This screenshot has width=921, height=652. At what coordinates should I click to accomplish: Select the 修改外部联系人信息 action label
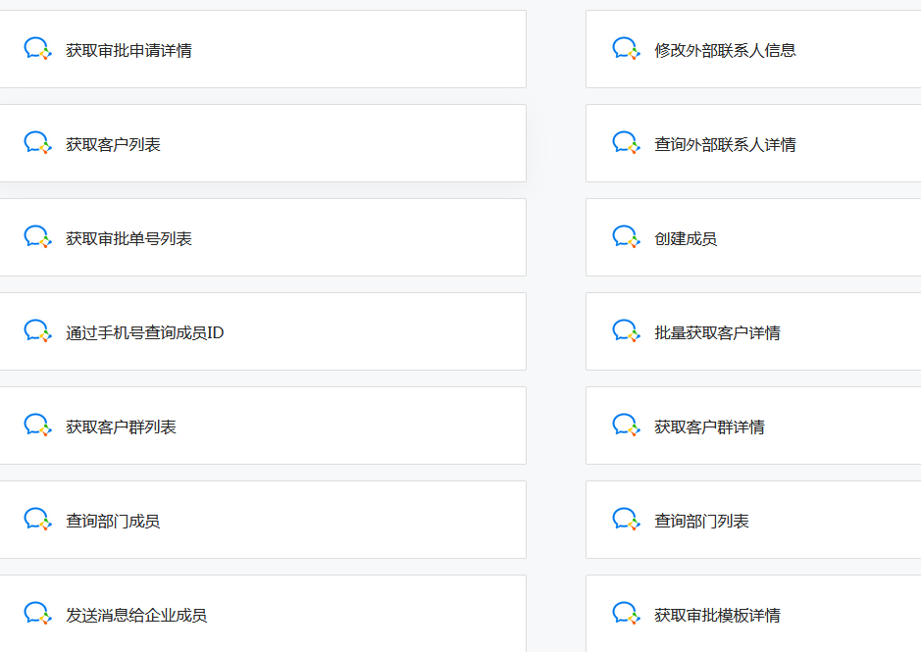[726, 51]
